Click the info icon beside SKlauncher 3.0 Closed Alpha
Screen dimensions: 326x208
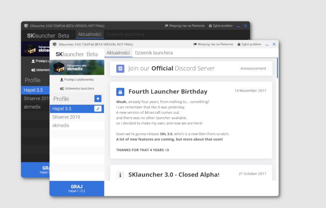(x=120, y=175)
